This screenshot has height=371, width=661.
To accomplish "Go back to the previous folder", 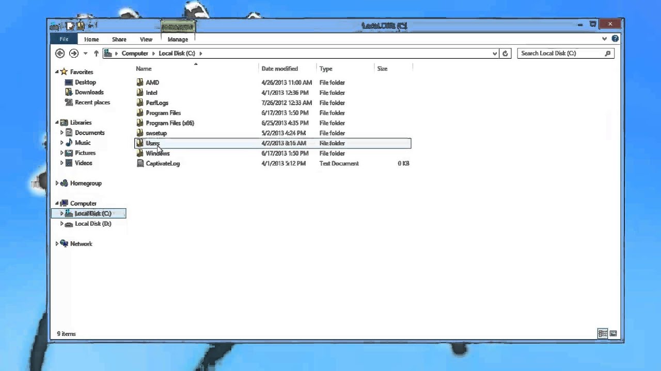I will [x=60, y=53].
